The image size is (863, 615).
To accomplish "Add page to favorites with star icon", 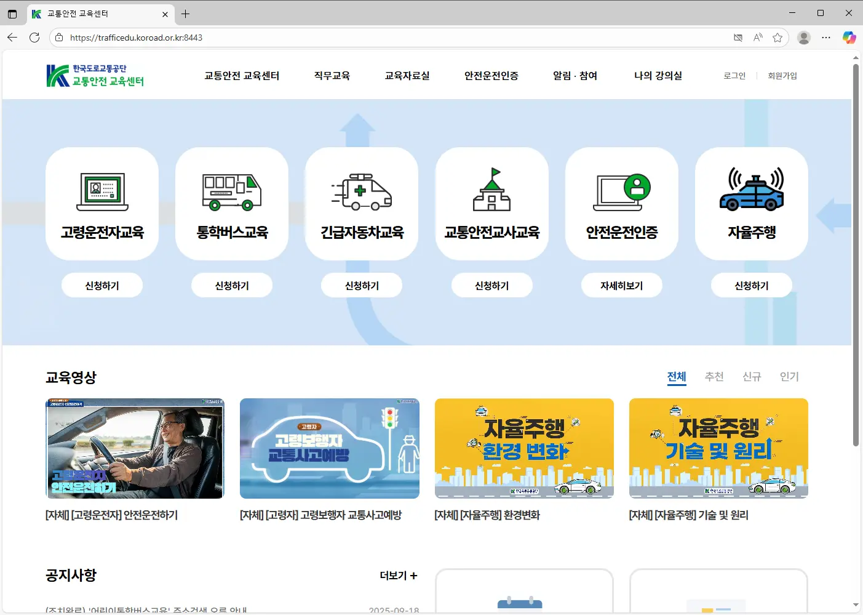I will click(x=777, y=38).
